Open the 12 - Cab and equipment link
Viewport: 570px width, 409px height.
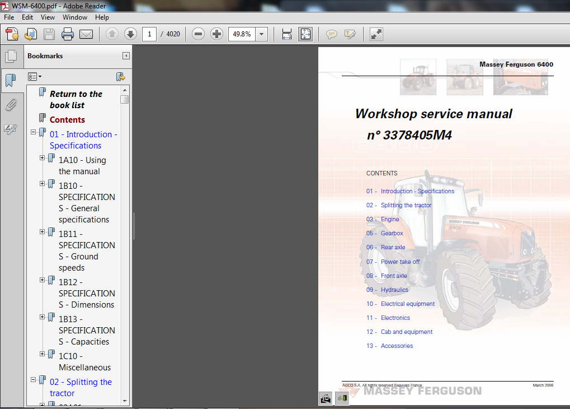[x=399, y=332]
